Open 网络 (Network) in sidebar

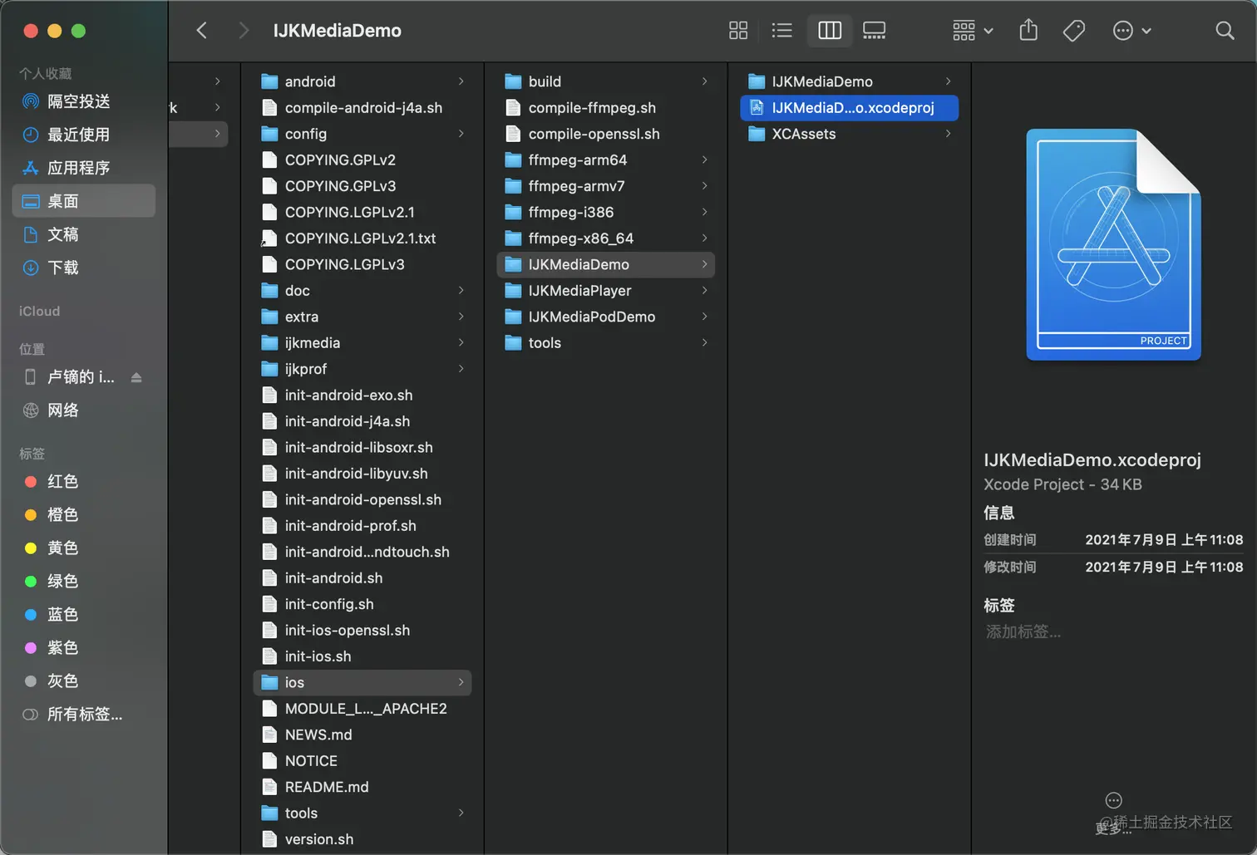point(83,410)
